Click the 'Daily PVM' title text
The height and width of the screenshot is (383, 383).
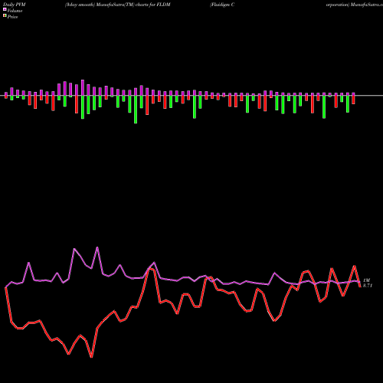tap(15, 5)
